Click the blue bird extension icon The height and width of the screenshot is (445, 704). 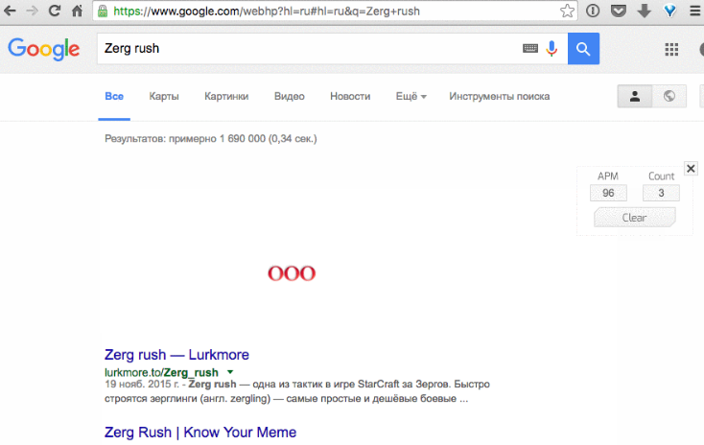point(669,11)
